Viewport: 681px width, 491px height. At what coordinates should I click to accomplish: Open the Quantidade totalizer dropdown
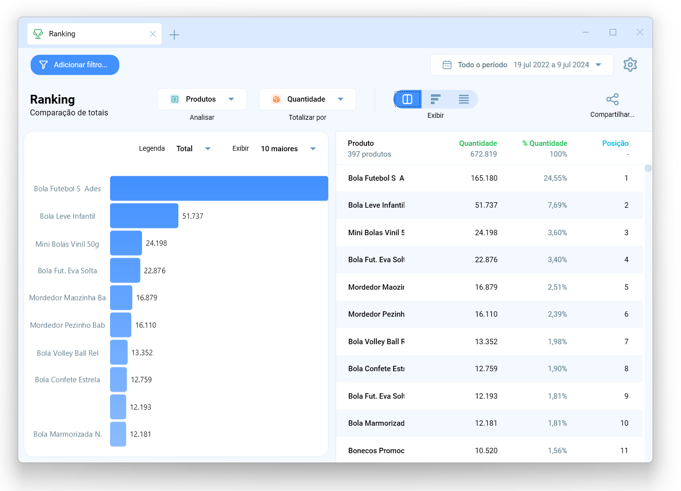point(308,99)
